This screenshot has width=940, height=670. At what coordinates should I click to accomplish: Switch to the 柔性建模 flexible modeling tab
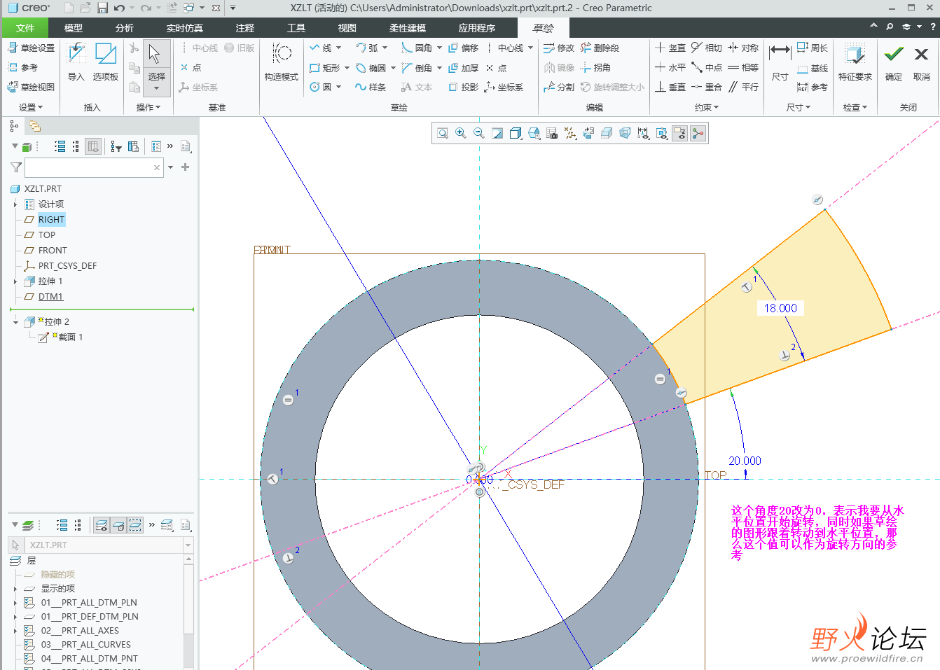pos(408,28)
